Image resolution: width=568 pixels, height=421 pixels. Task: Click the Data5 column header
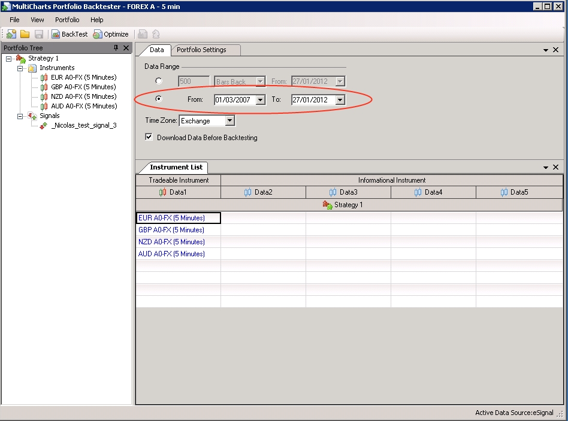pyautogui.click(x=519, y=192)
